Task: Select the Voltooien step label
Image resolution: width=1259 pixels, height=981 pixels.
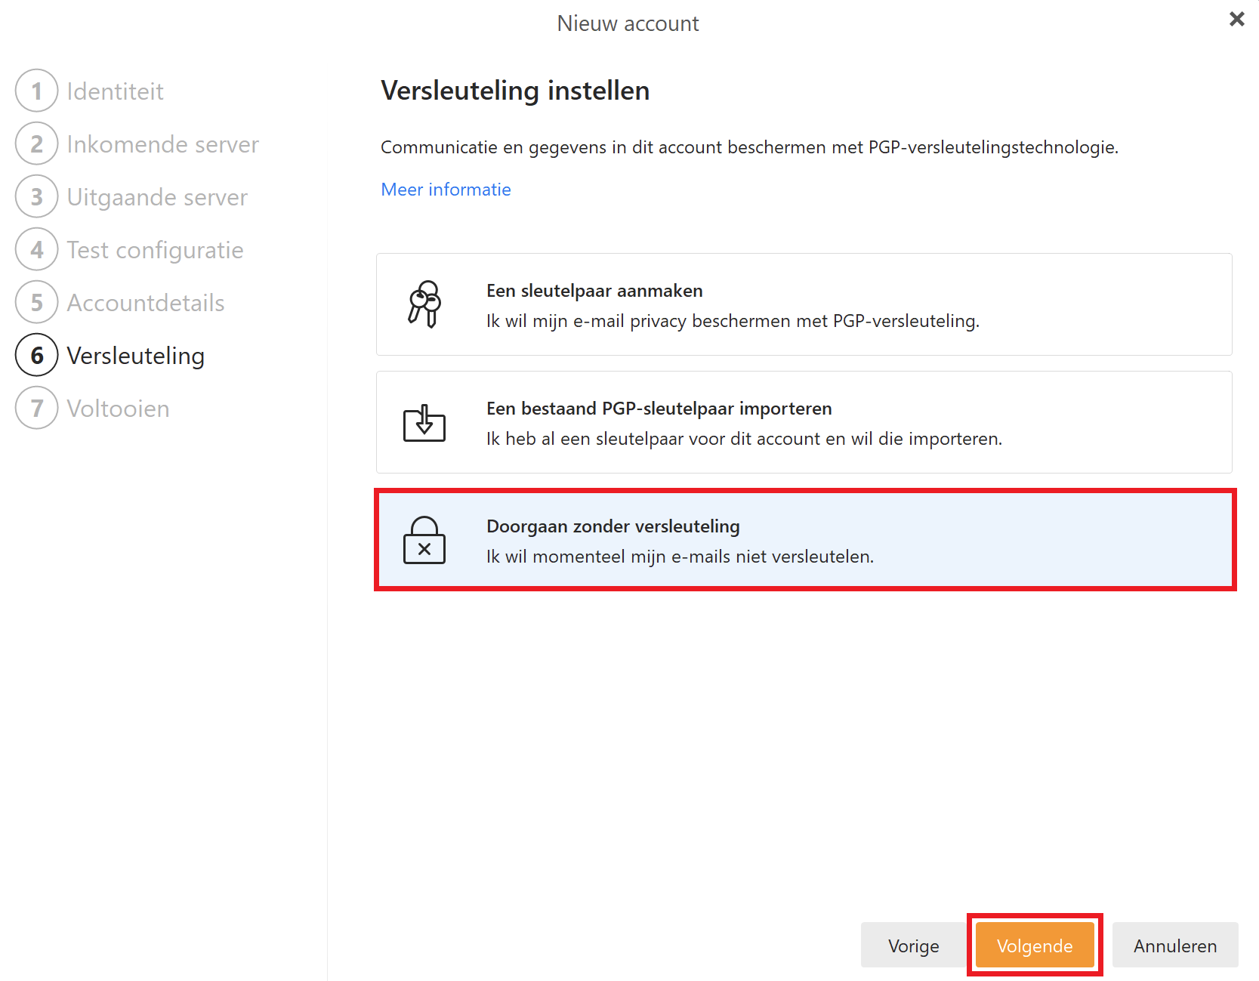Action: tap(118, 409)
